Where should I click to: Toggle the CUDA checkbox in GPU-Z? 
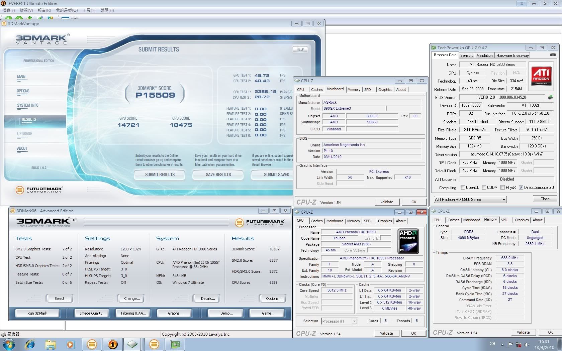[x=484, y=188]
